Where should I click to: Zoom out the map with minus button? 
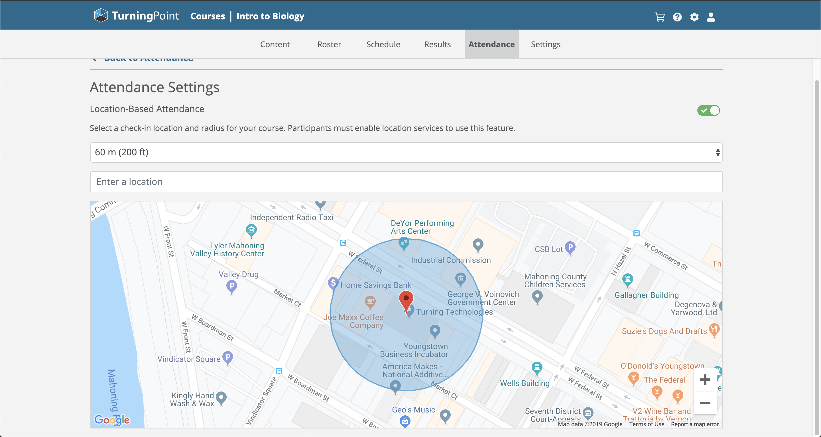[x=705, y=403]
